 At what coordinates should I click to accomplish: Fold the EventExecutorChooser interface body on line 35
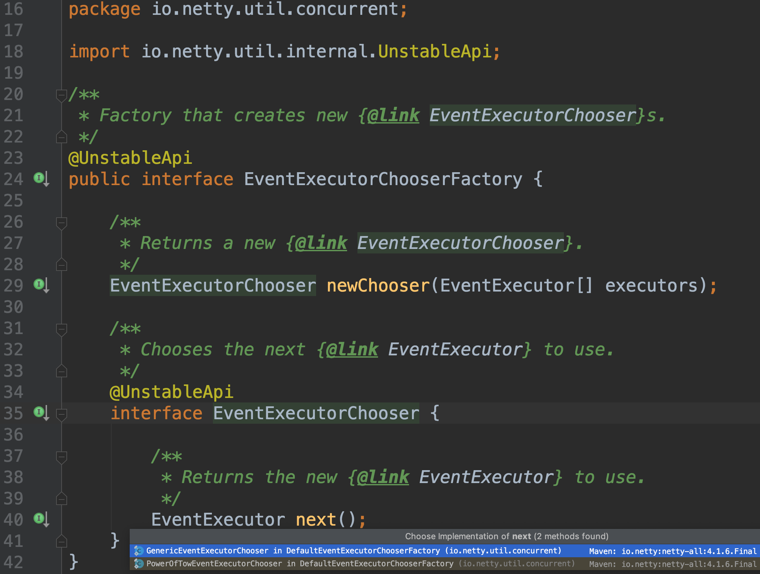tap(61, 414)
